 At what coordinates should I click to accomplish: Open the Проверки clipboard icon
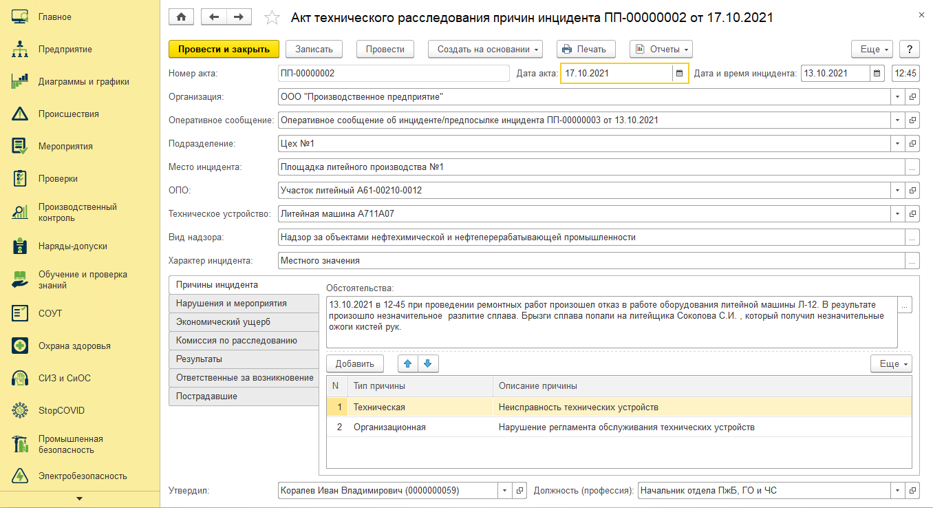click(x=20, y=178)
